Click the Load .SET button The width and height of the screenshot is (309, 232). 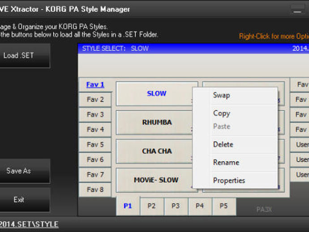coord(25,56)
